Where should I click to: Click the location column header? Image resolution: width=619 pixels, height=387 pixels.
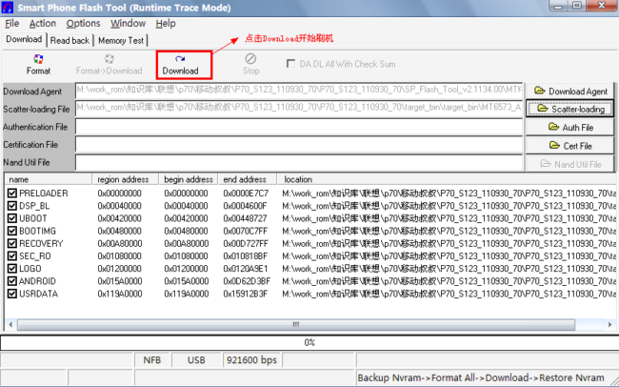pos(446,179)
